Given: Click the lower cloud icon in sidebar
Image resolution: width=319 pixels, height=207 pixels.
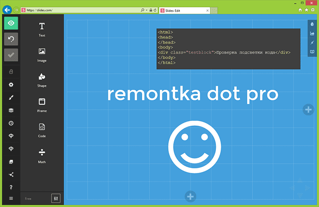Looking at the screenshot, I should click(x=11, y=149).
